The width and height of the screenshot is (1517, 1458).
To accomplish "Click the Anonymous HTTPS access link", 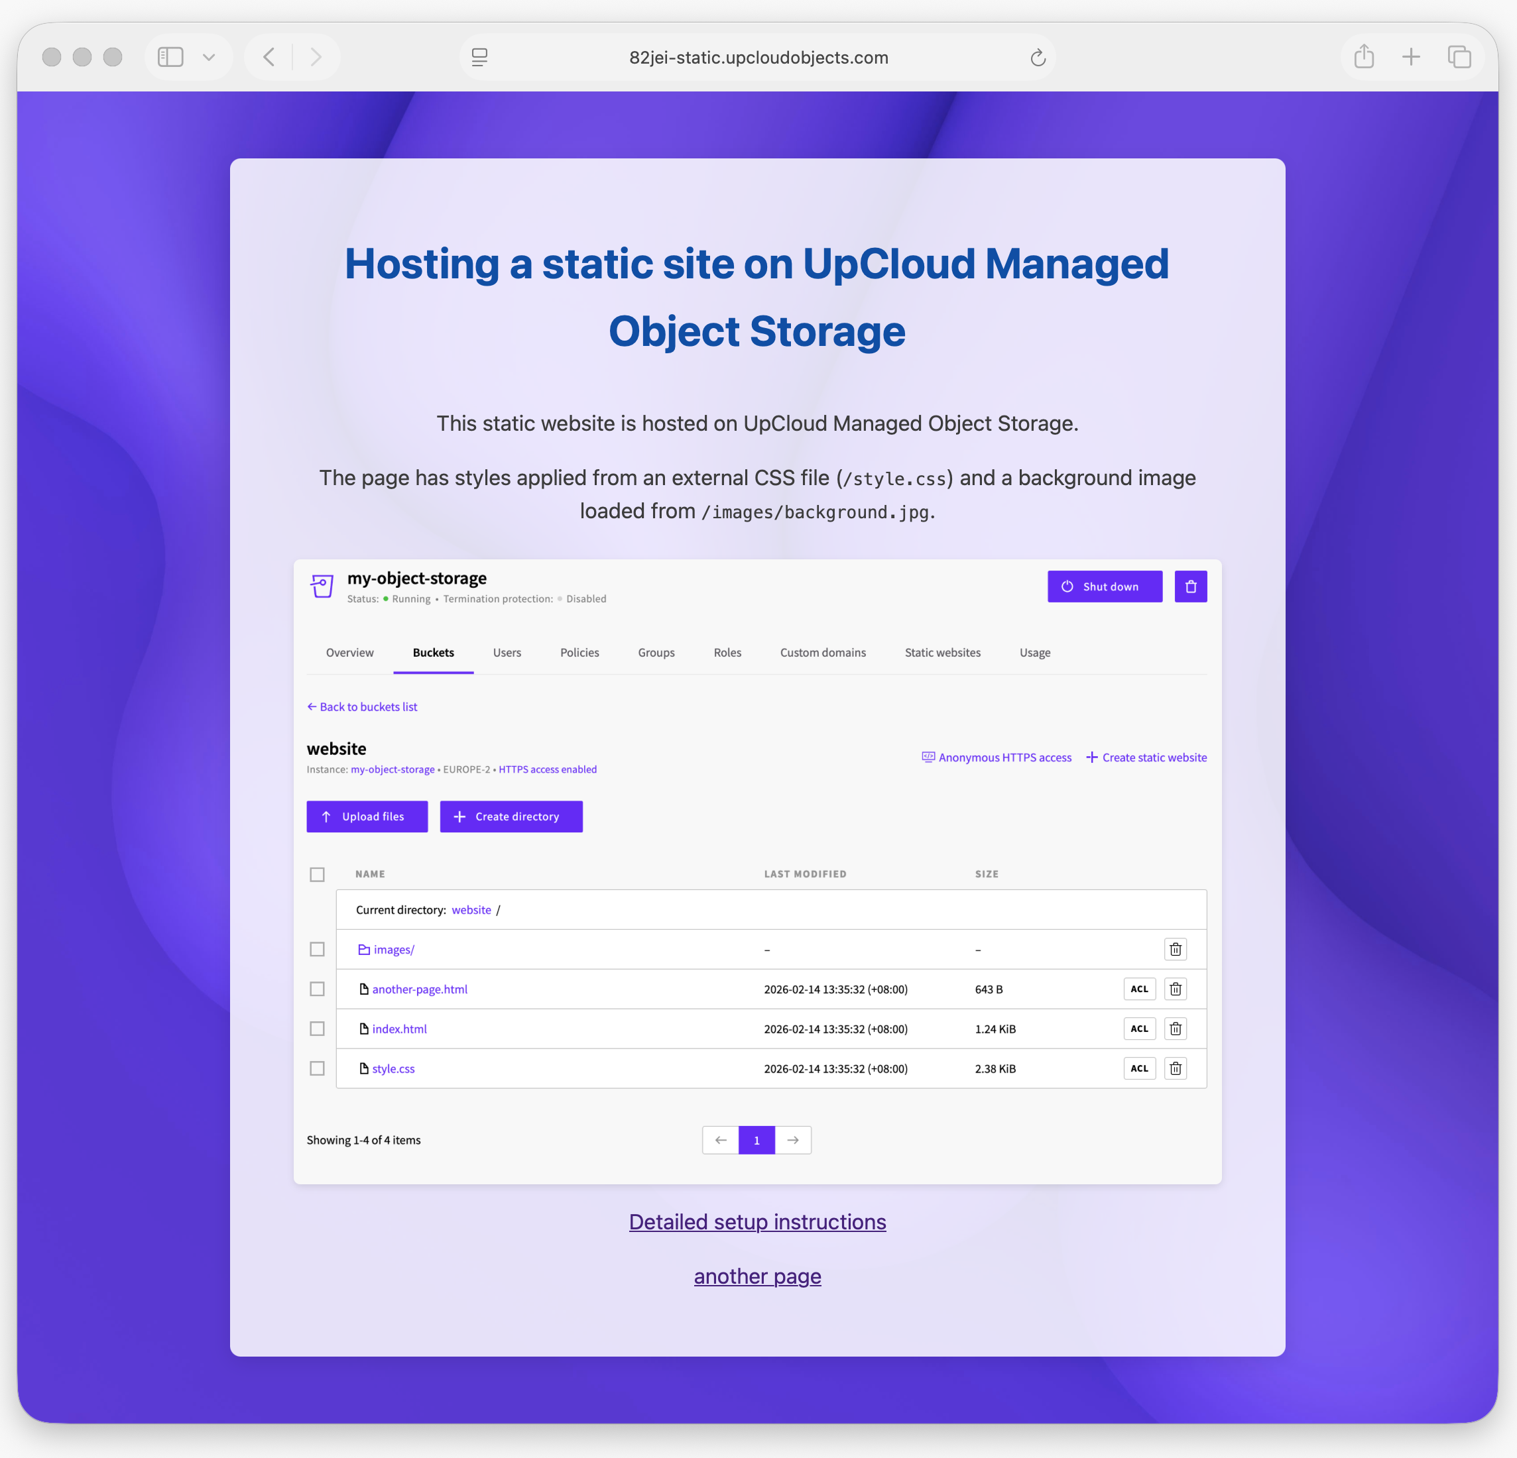I will [997, 757].
